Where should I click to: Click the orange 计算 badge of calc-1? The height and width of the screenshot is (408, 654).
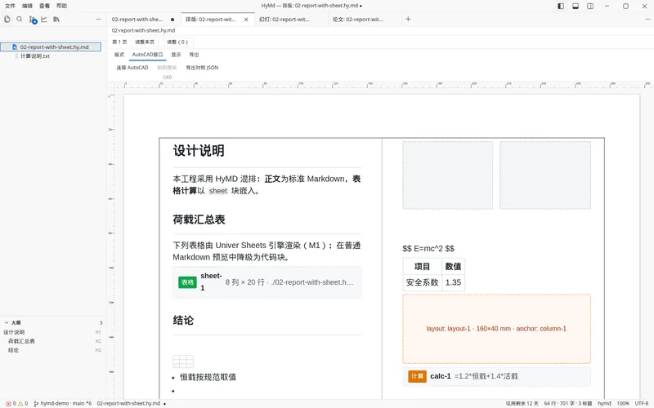tap(417, 376)
